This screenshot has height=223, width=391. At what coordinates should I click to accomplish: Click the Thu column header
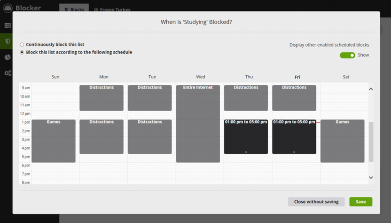(x=249, y=77)
